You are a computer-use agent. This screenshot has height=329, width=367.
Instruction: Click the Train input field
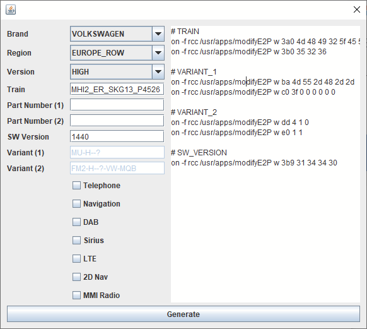pos(117,89)
